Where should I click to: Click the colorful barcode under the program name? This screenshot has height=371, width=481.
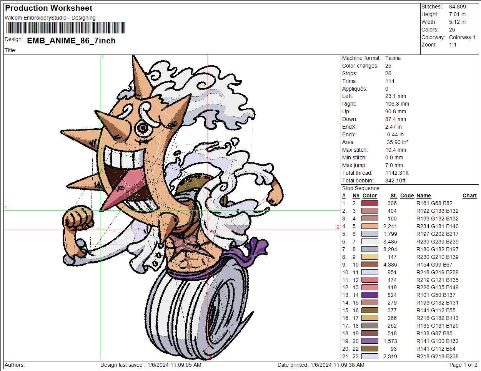point(65,28)
